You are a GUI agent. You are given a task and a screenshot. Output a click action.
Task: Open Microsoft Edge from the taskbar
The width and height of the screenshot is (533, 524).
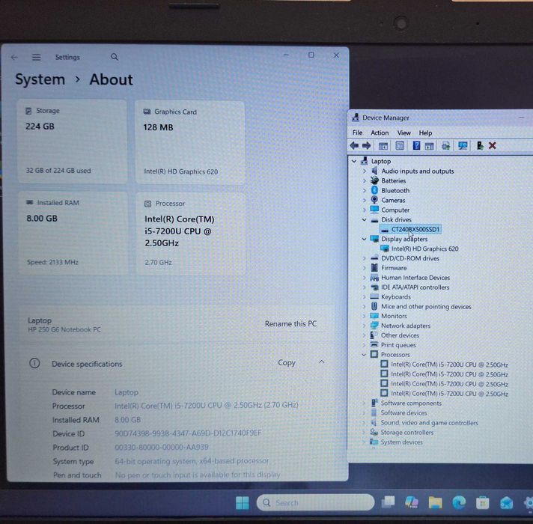459,502
